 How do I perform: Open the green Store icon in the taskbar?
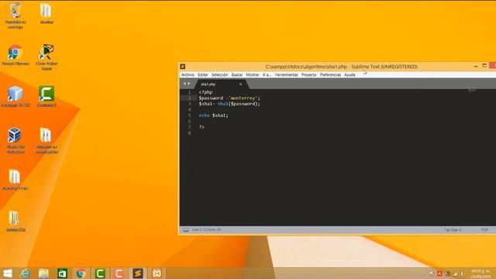pos(62,274)
